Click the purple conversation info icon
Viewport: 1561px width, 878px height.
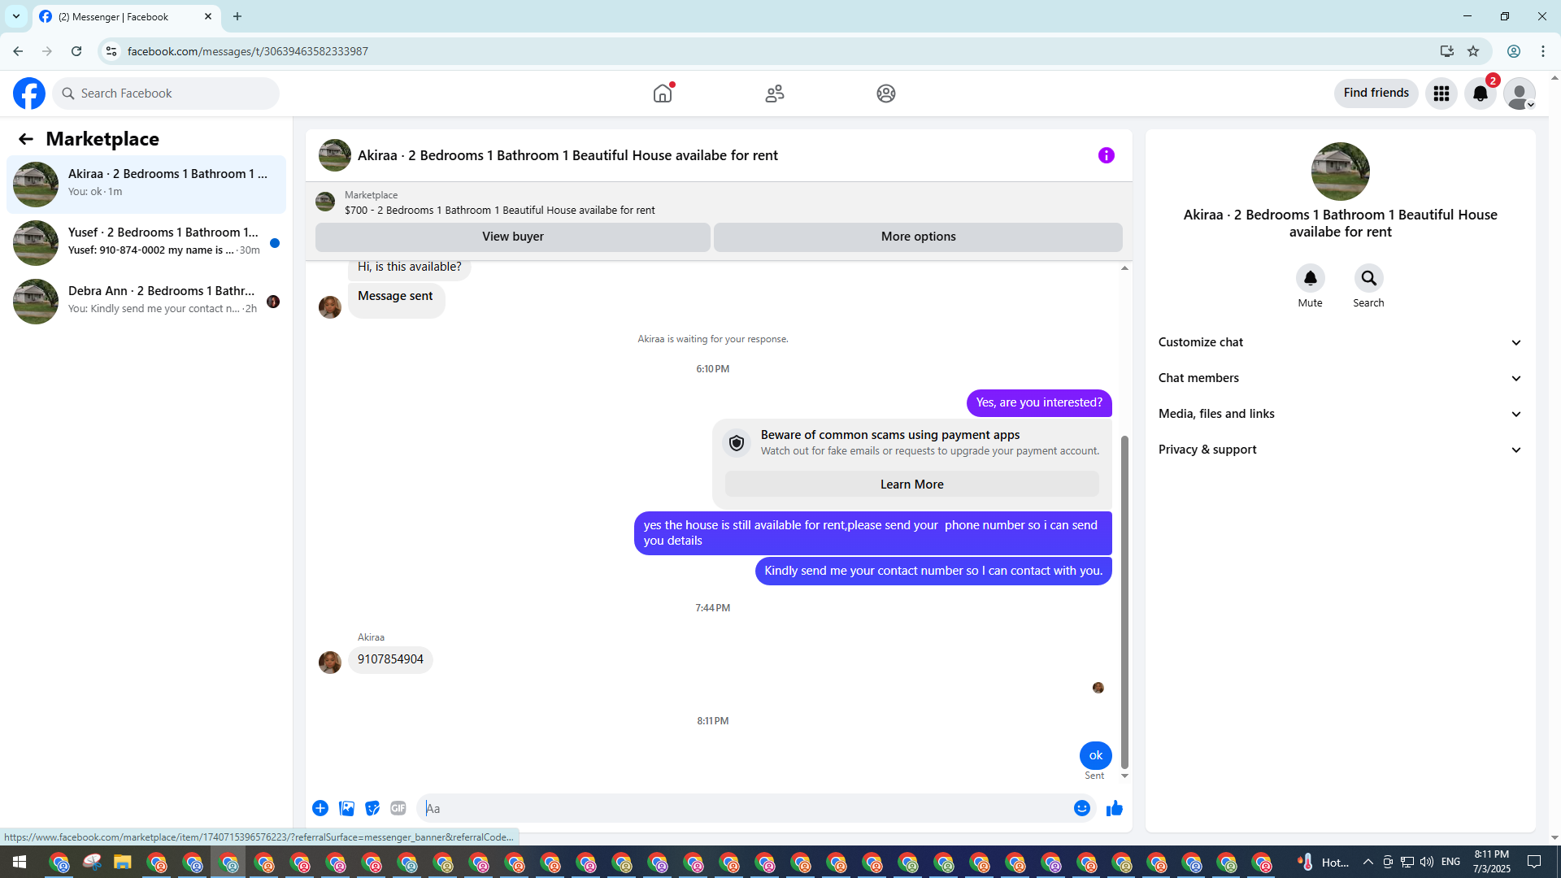click(1106, 155)
